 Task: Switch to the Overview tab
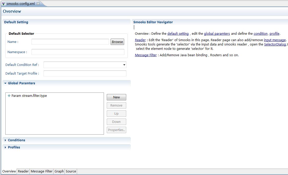9,171
